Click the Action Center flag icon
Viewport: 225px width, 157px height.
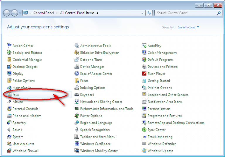(9, 46)
